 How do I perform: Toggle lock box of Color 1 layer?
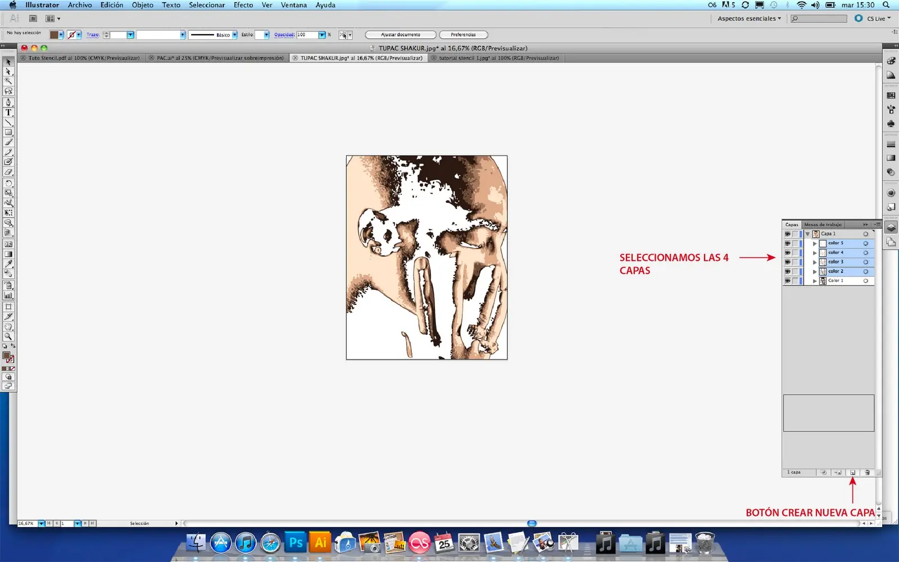pos(795,280)
